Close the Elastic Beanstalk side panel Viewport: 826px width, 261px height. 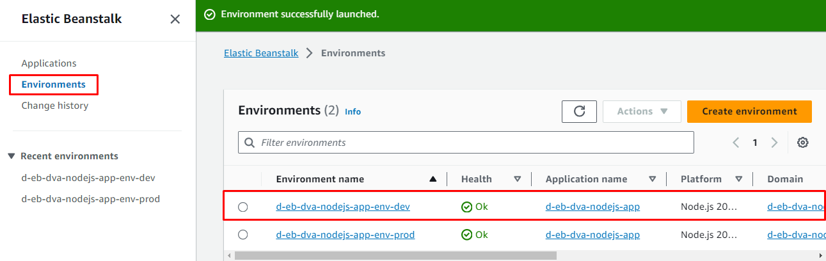point(175,19)
